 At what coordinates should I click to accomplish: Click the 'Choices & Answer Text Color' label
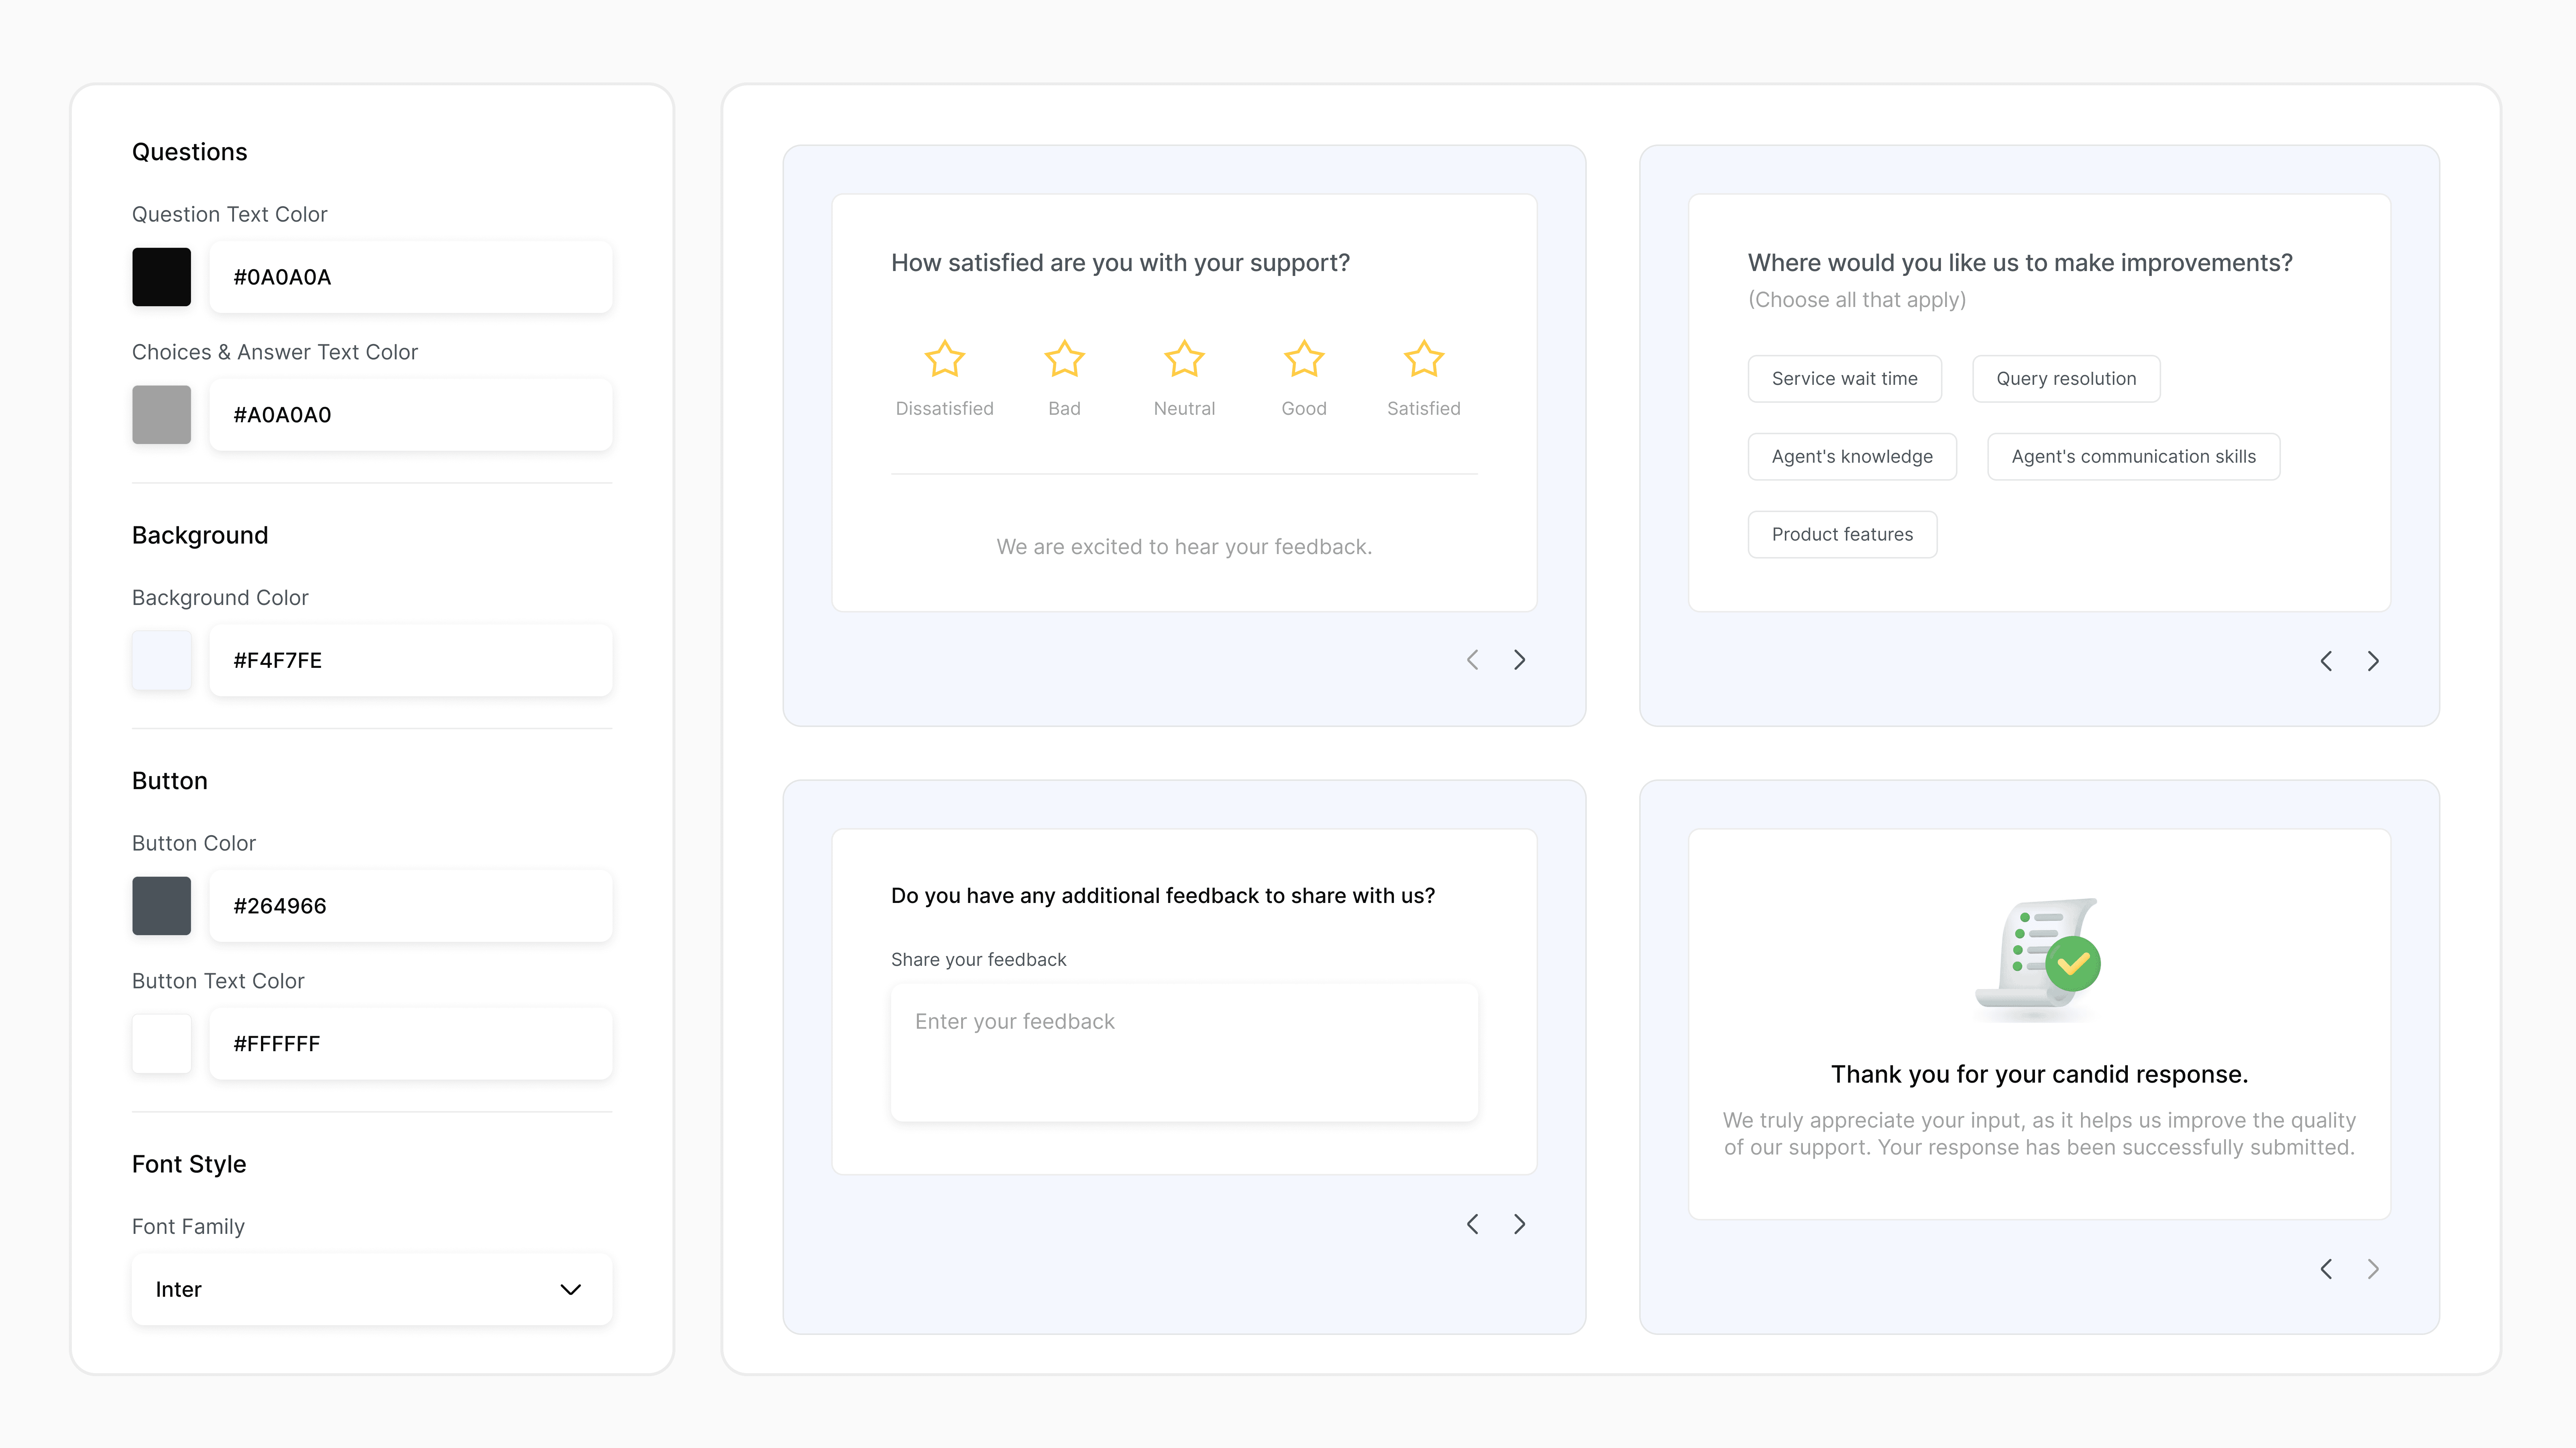point(275,353)
